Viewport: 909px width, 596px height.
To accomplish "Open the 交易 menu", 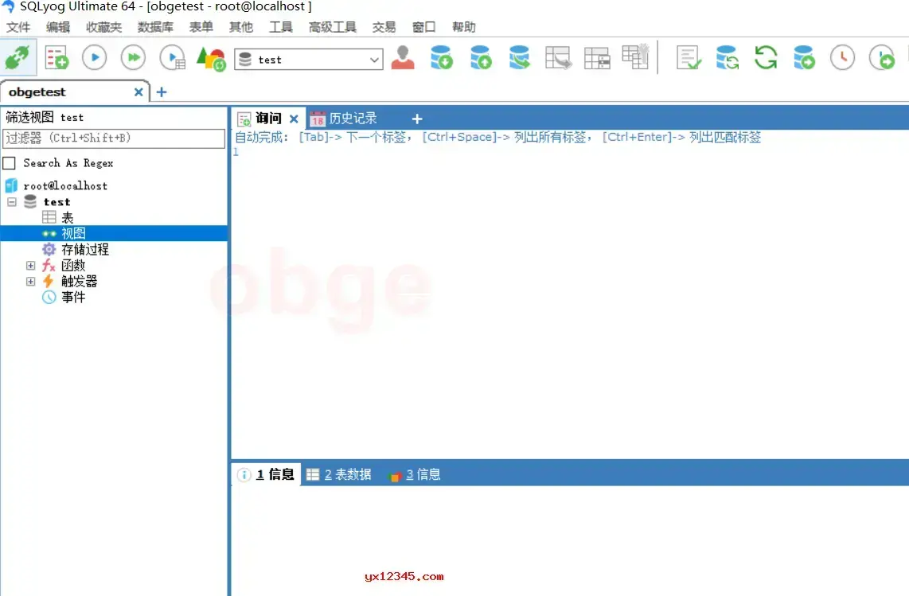I will tap(384, 27).
